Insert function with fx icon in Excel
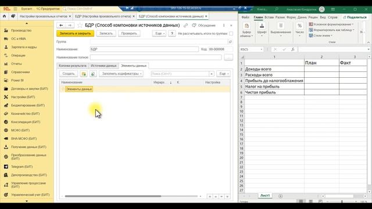Image resolution: width=372 pixels, height=209 pixels. [x=293, y=49]
